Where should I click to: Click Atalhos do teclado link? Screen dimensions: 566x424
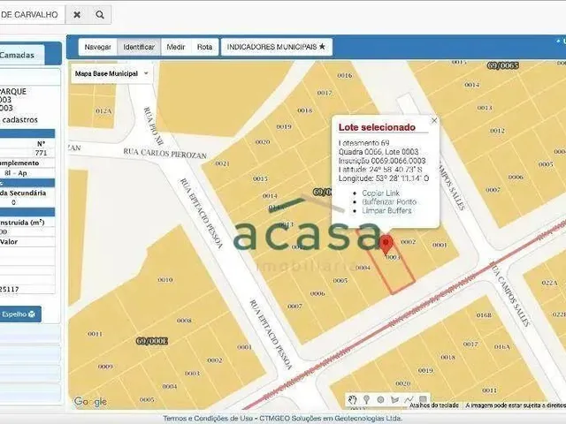tap(434, 405)
